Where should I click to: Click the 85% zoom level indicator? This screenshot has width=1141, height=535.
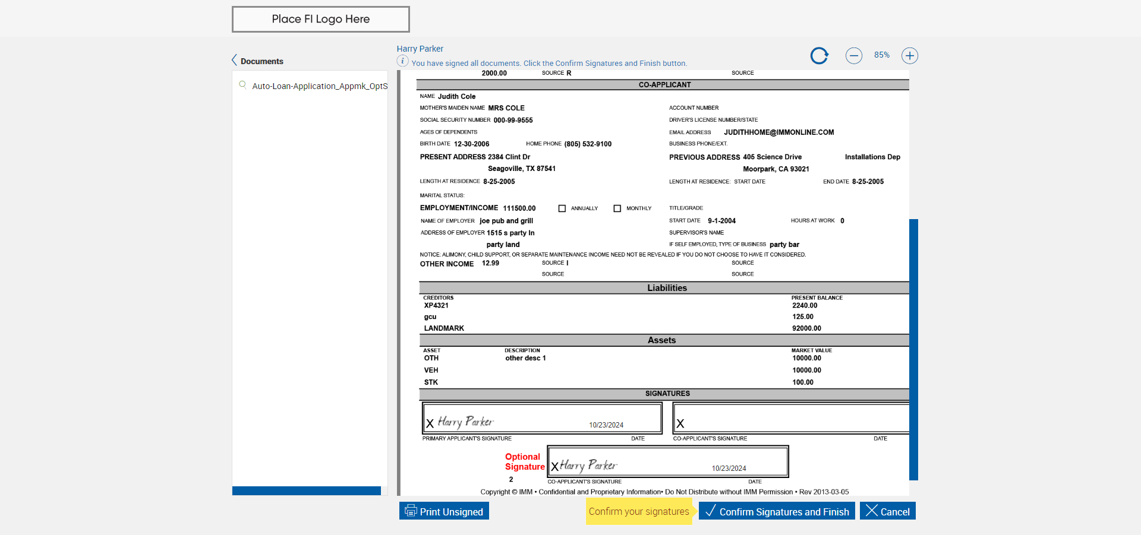(x=881, y=55)
